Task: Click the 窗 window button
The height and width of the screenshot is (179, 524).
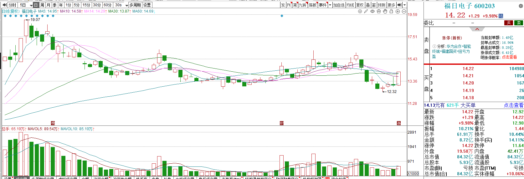Action: pos(374,5)
